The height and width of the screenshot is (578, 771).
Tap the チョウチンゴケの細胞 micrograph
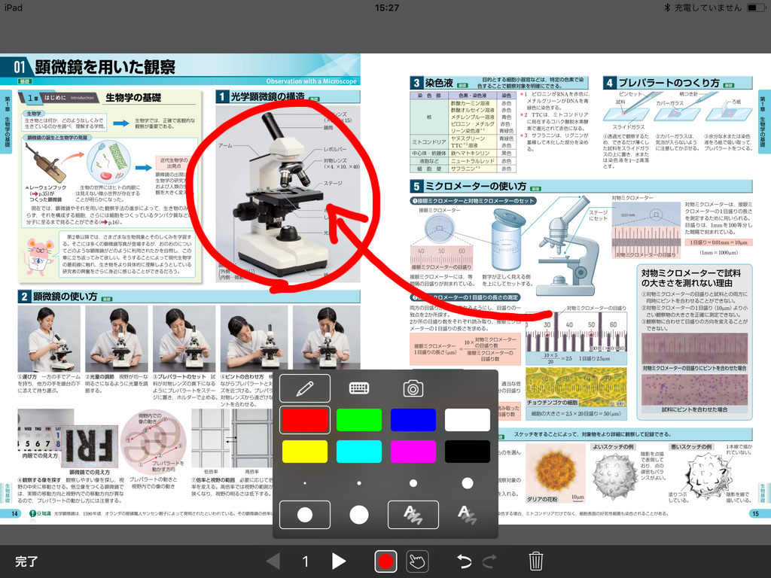click(x=576, y=386)
